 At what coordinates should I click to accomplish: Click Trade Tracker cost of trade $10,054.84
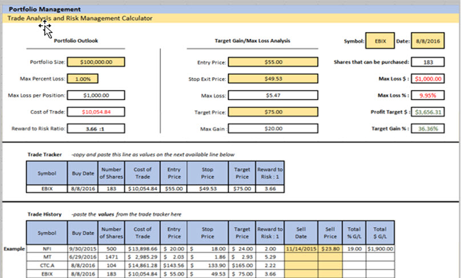(143, 188)
